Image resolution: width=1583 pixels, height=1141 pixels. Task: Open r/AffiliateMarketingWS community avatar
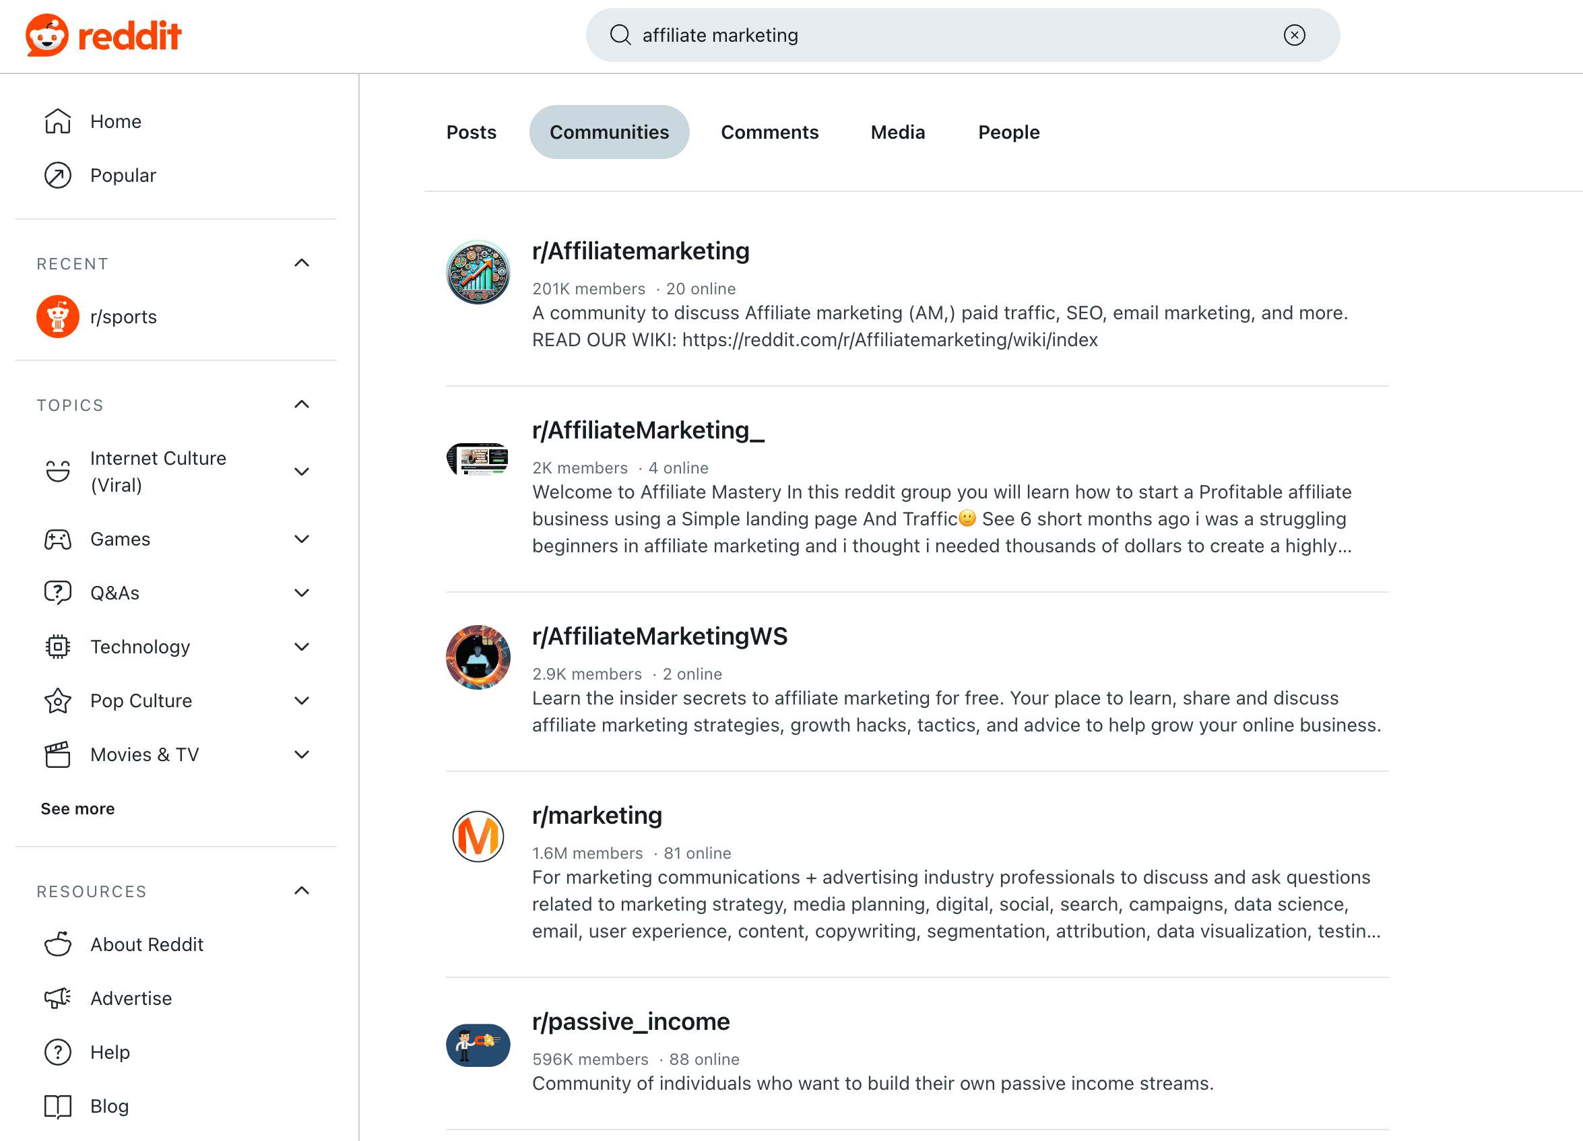tap(478, 657)
